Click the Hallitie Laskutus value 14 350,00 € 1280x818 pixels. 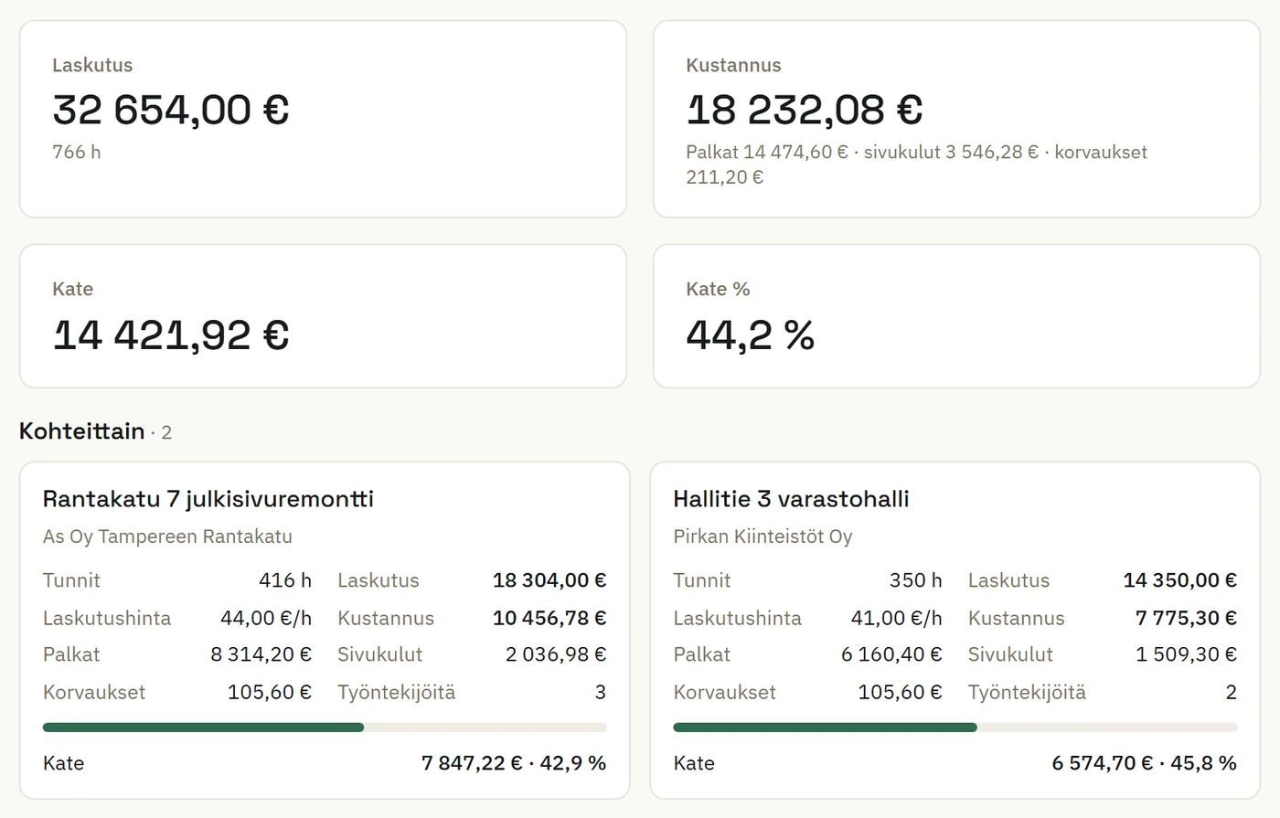point(1180,580)
